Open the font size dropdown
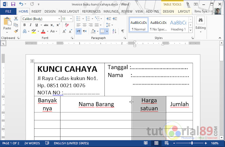This screenshot has height=147, width=225. click(x=71, y=19)
